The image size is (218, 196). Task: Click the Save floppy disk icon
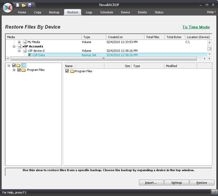tap(30, 5)
